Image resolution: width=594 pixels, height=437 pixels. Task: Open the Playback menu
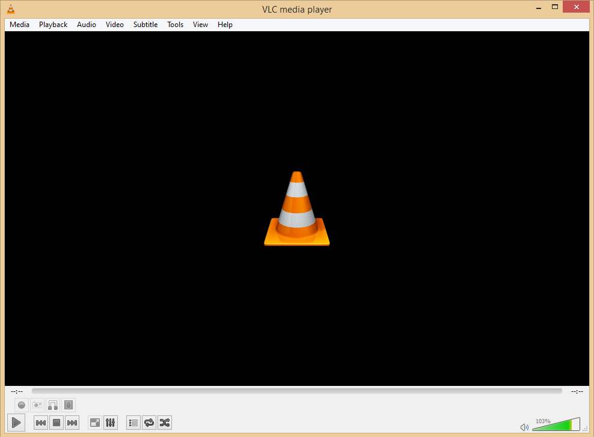click(x=53, y=25)
